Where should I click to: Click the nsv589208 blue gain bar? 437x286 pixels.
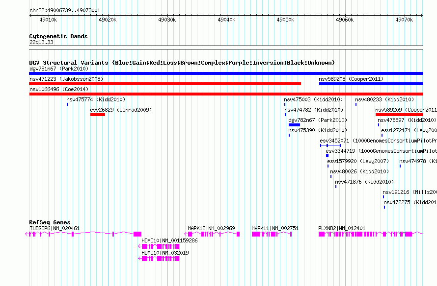(x=371, y=84)
